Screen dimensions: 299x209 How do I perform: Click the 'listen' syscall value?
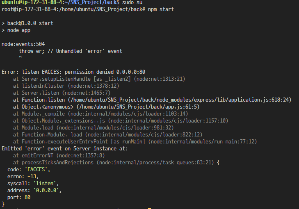(46, 184)
